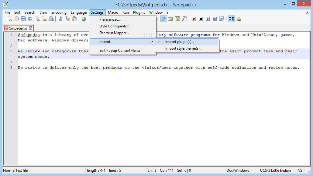Click line number 5 in the margin
Viewport: 313px width, 176px height.
point(11,68)
